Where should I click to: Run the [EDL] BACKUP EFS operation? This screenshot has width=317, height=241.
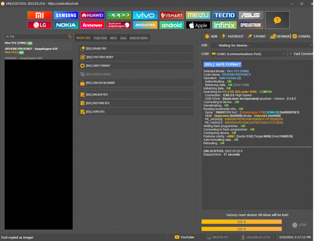click(136, 95)
